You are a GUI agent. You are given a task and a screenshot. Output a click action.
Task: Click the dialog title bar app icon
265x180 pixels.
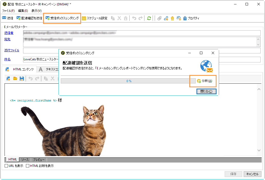(x=63, y=53)
